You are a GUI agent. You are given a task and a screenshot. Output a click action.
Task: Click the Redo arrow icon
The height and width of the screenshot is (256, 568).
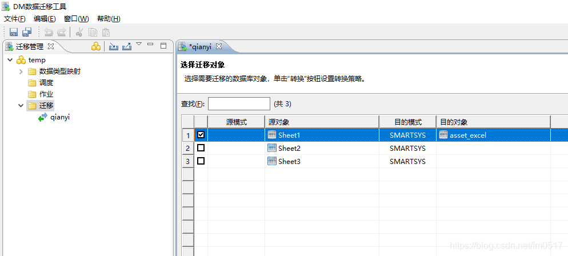(62, 32)
